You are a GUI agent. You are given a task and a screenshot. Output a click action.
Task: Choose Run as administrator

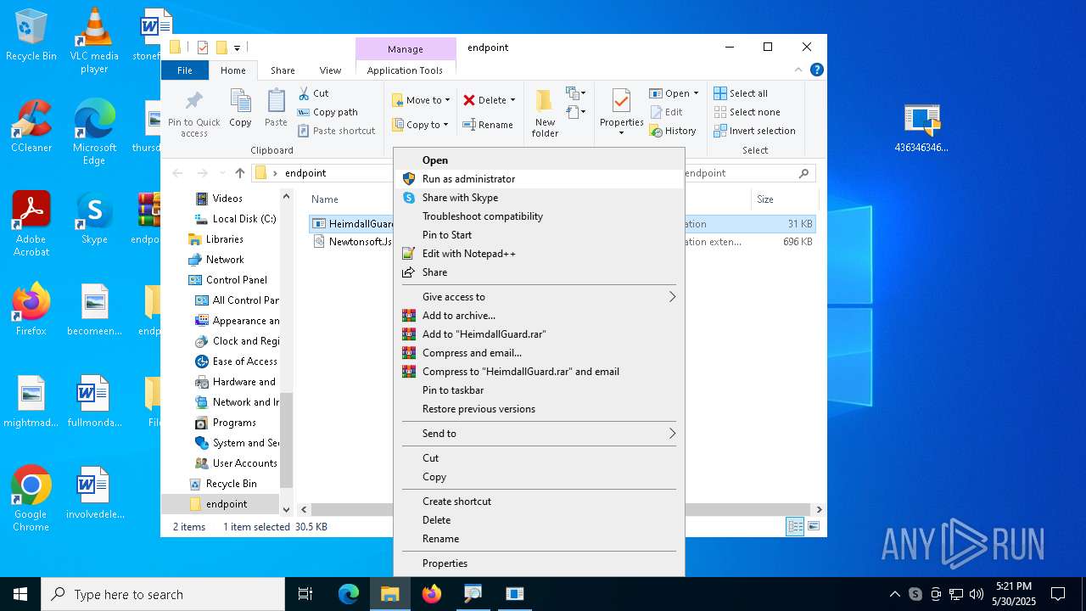(x=540, y=179)
